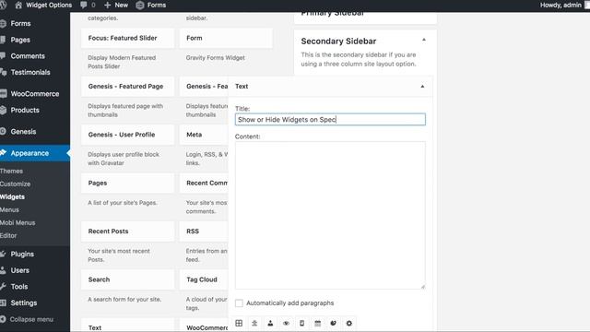
Task: Expand the Tag Cloud widget
Action: coord(204,279)
